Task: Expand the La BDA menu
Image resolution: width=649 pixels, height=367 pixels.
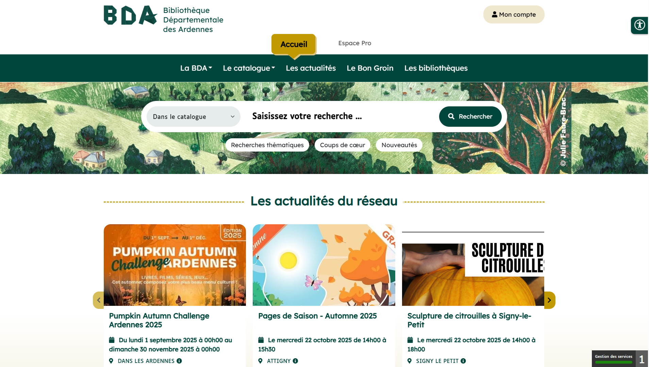Action: [x=196, y=68]
